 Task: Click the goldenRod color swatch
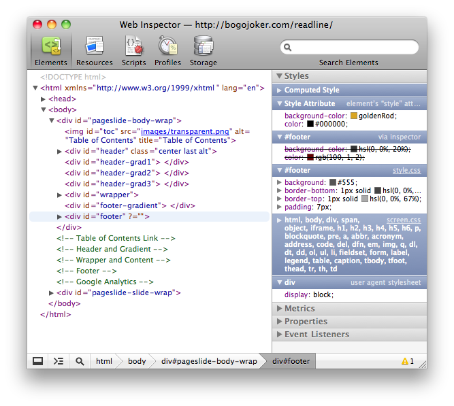(353, 116)
